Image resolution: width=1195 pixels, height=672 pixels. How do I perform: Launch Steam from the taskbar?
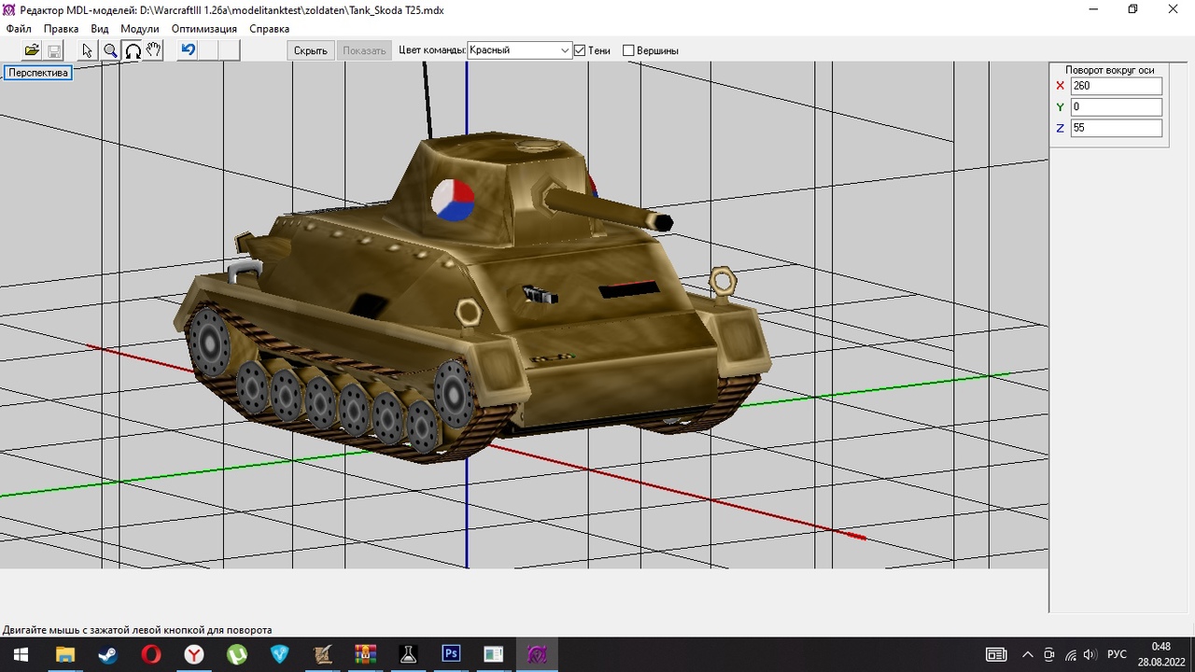click(108, 654)
